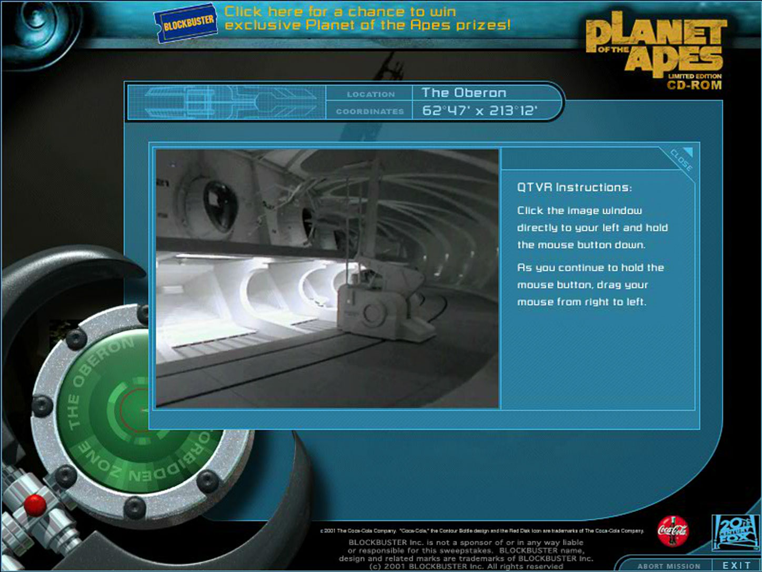
Task: Click the spaceship schematic in the location bar
Action: 227,102
